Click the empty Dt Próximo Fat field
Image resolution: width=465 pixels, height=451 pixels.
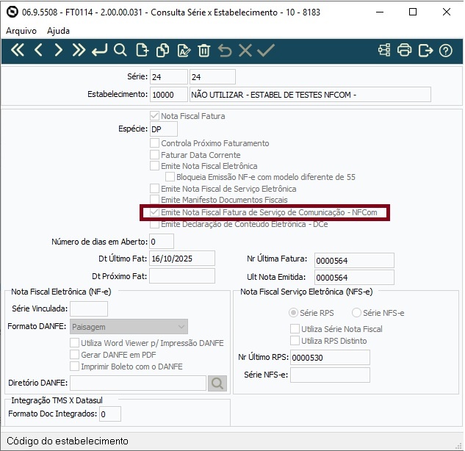pyautogui.click(x=182, y=276)
